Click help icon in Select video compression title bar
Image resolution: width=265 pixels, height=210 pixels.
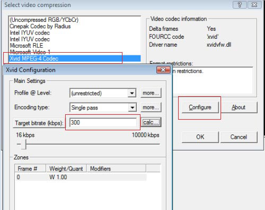(240, 5)
